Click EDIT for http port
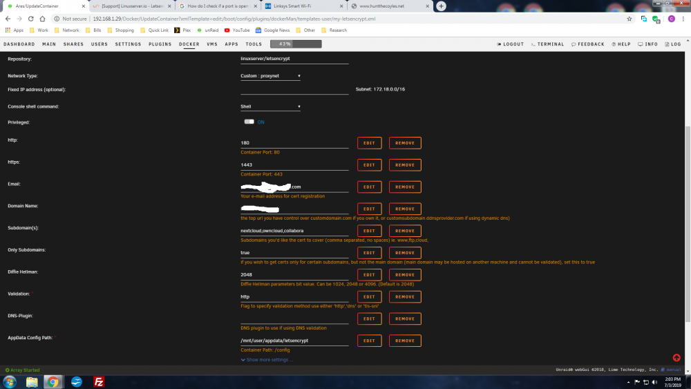Screen dimensions: 691x389 pyautogui.click(x=369, y=143)
